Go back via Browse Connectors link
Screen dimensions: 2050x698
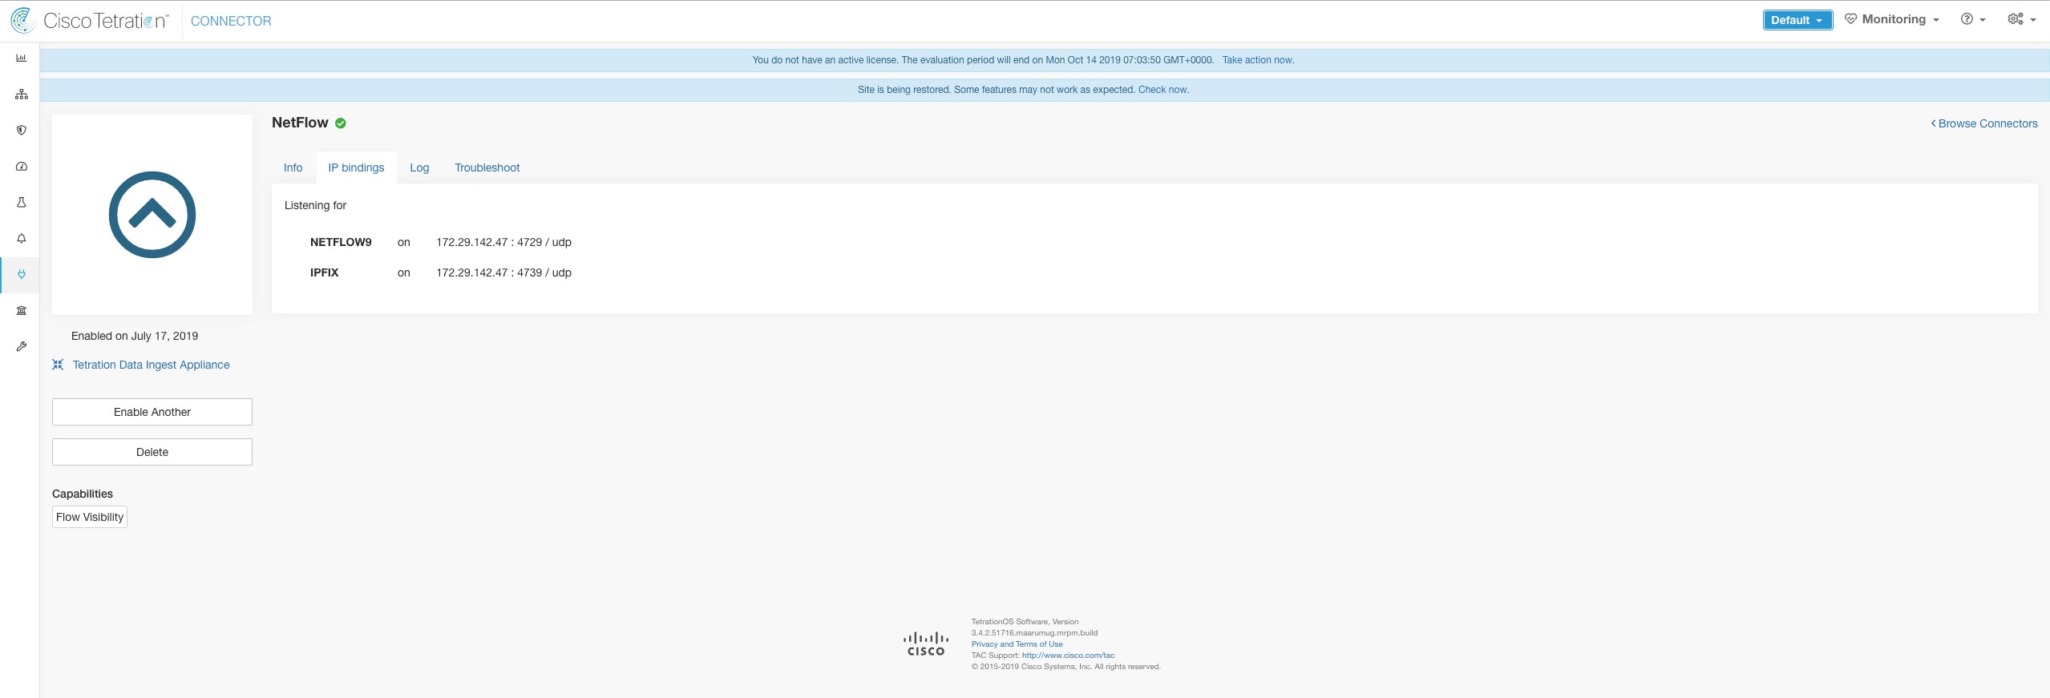(1983, 123)
